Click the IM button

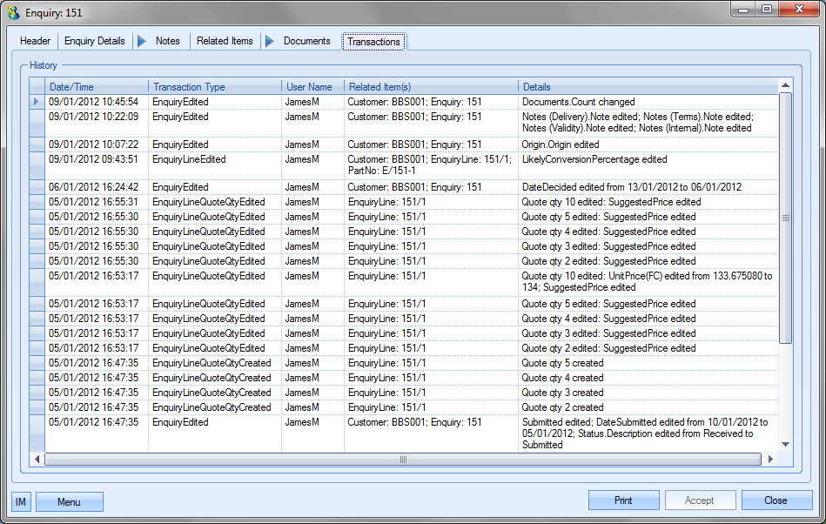(x=21, y=501)
